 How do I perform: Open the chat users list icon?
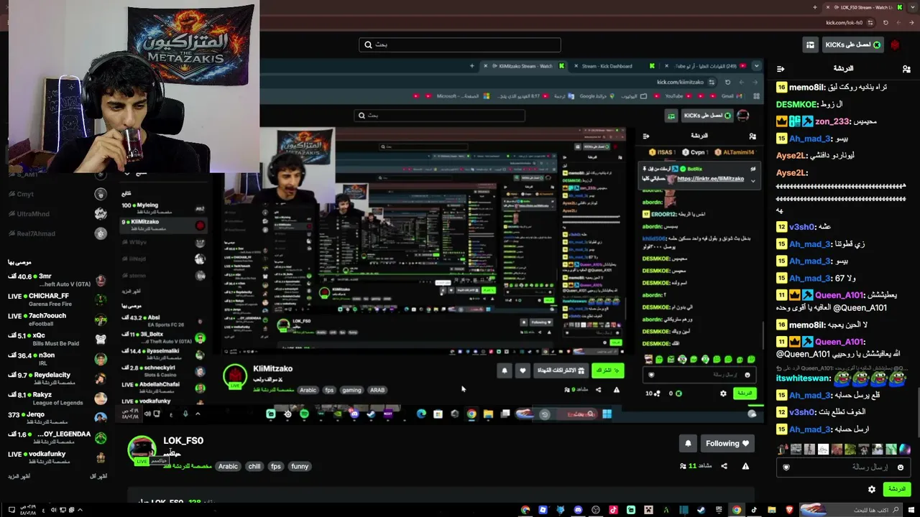click(906, 69)
